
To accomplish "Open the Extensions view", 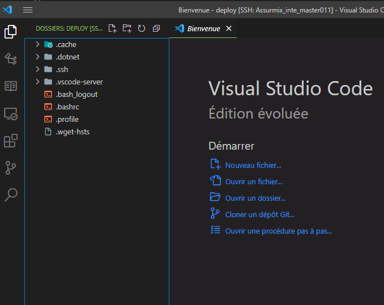I will click(11, 141).
